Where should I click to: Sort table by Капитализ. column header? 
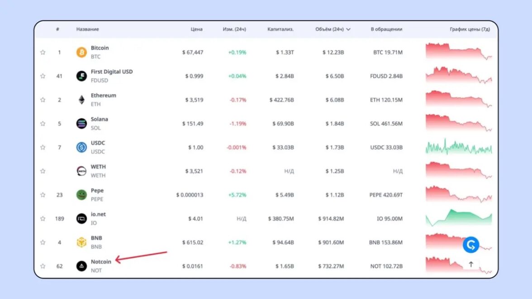tap(280, 29)
